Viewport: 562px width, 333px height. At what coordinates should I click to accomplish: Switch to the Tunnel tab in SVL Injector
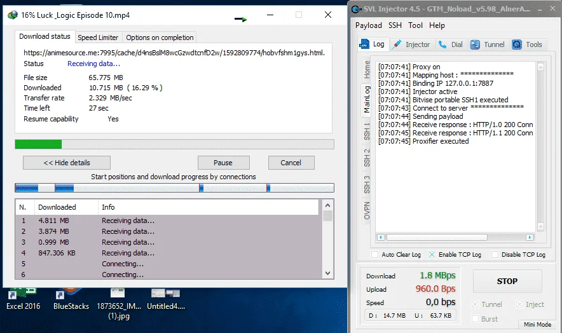488,44
